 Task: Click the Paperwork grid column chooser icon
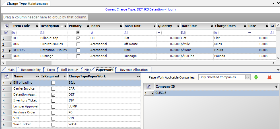click(x=7, y=76)
